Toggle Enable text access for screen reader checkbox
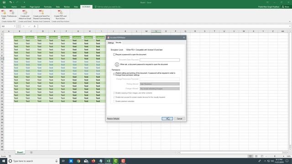This screenshot has height=164, width=292. (x=114, y=97)
